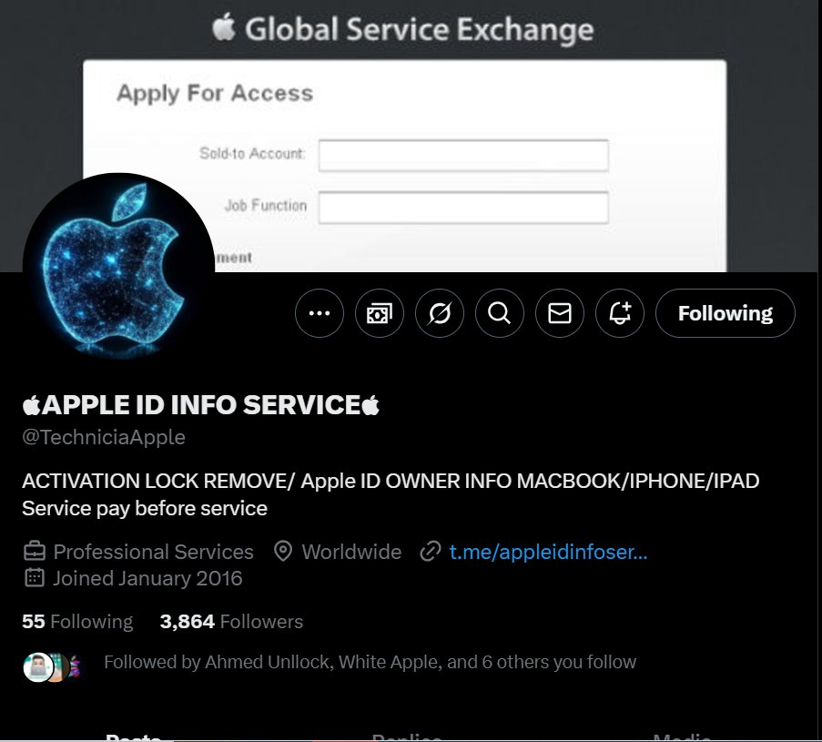Click the @TechniciaApple handle

pos(104,437)
